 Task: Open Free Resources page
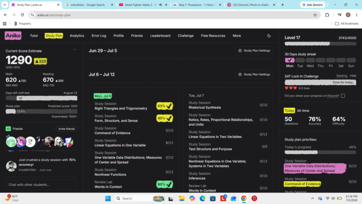pos(213,36)
